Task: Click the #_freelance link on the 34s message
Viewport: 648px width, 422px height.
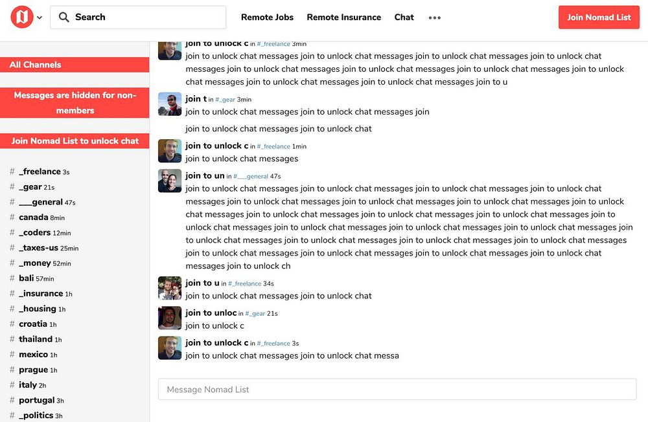Action: pos(245,283)
